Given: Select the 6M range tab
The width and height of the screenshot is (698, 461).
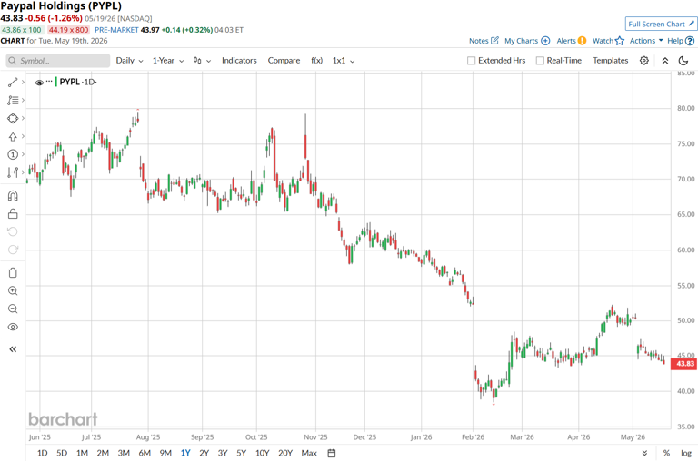Looking at the screenshot, I should pos(145,453).
